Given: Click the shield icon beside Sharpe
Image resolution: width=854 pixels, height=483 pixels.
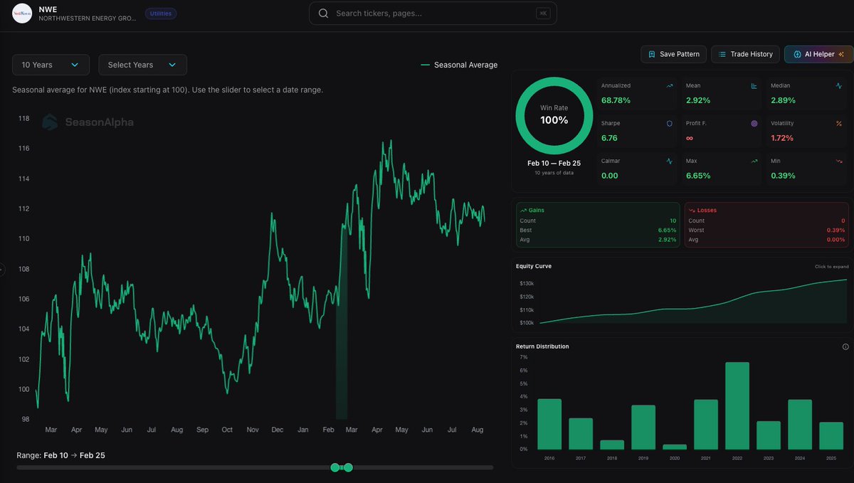Looking at the screenshot, I should [x=668, y=123].
